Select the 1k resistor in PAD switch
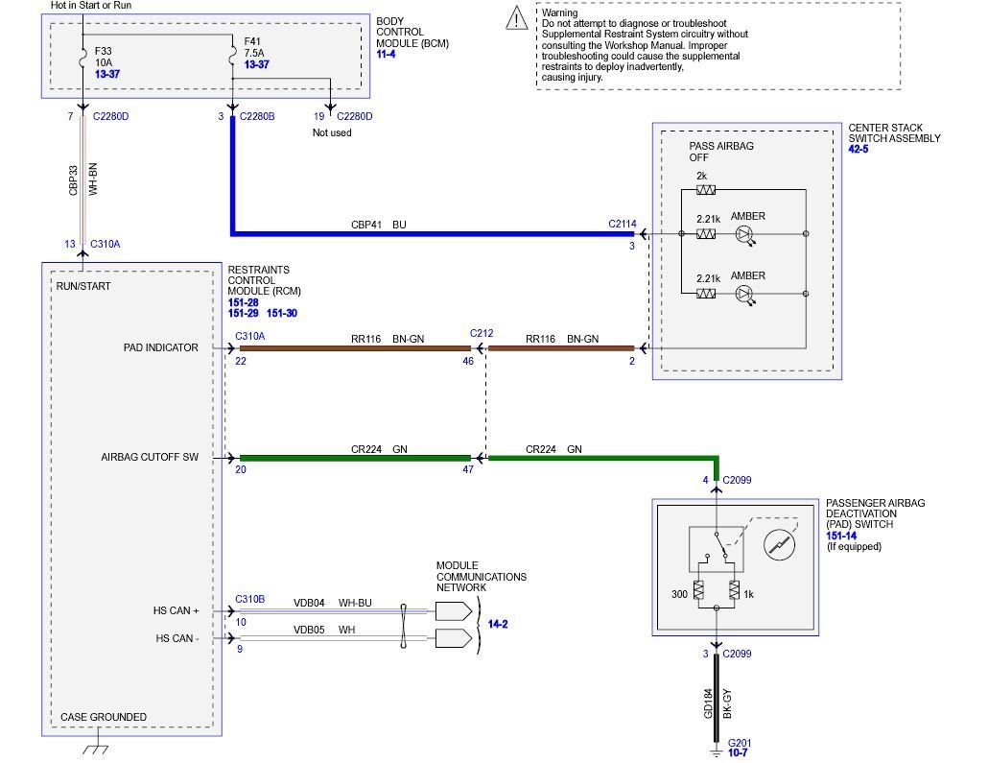 (734, 592)
